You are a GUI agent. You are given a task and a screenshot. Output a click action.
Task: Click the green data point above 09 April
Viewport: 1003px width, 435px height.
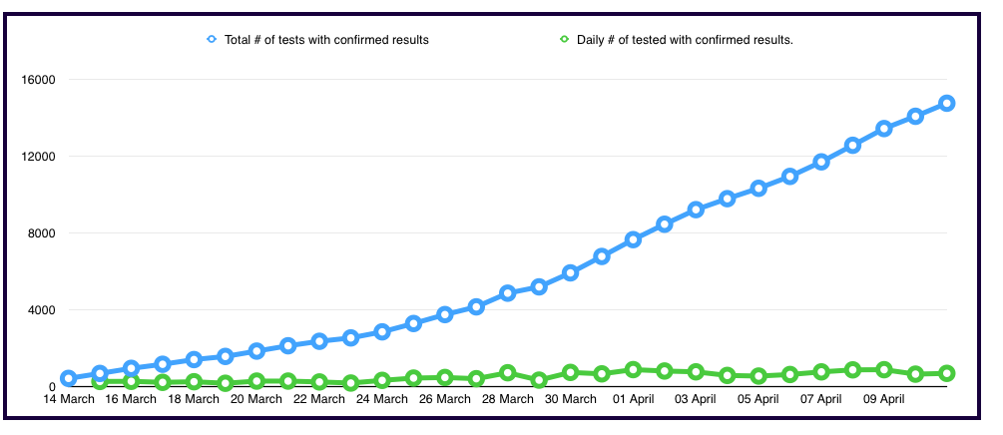[883, 369]
